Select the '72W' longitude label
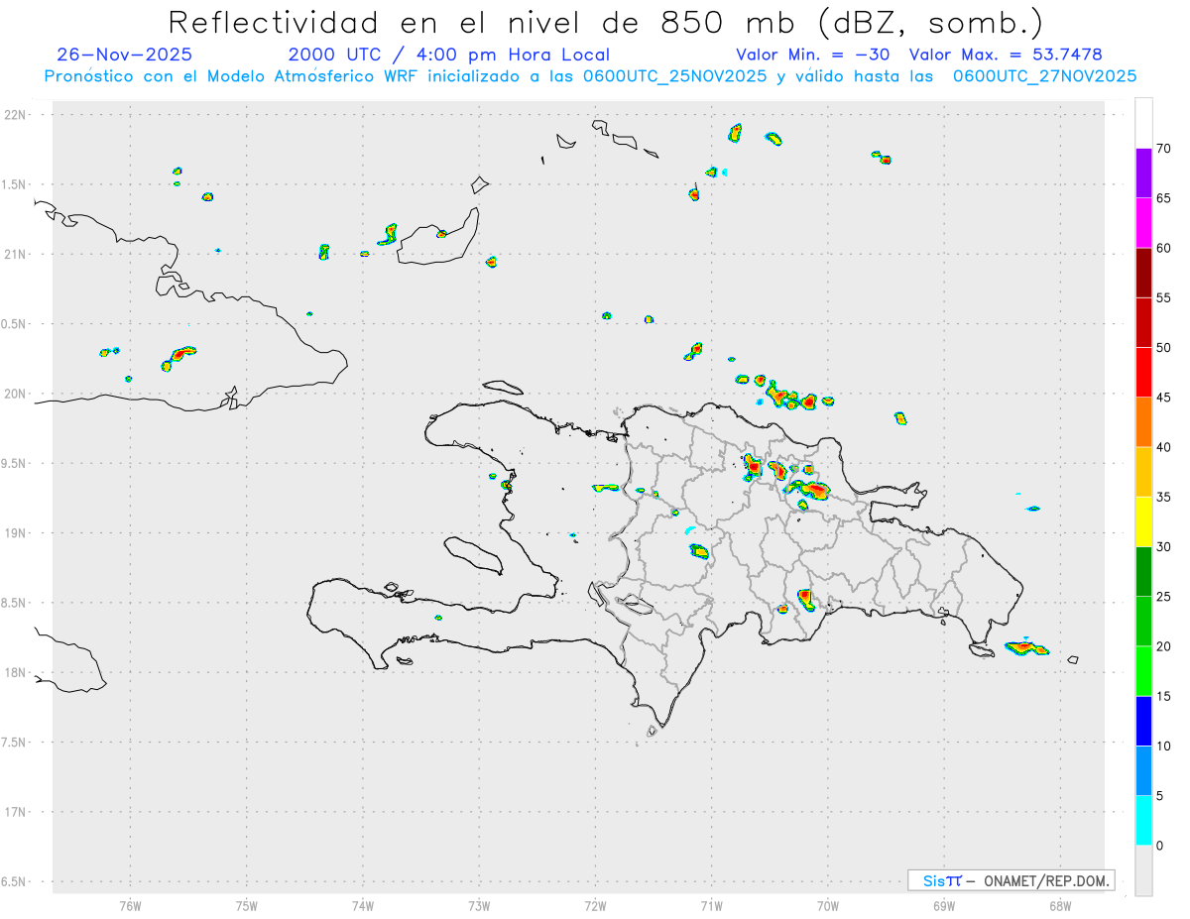Screen dimensions: 1190x919 coord(595,905)
